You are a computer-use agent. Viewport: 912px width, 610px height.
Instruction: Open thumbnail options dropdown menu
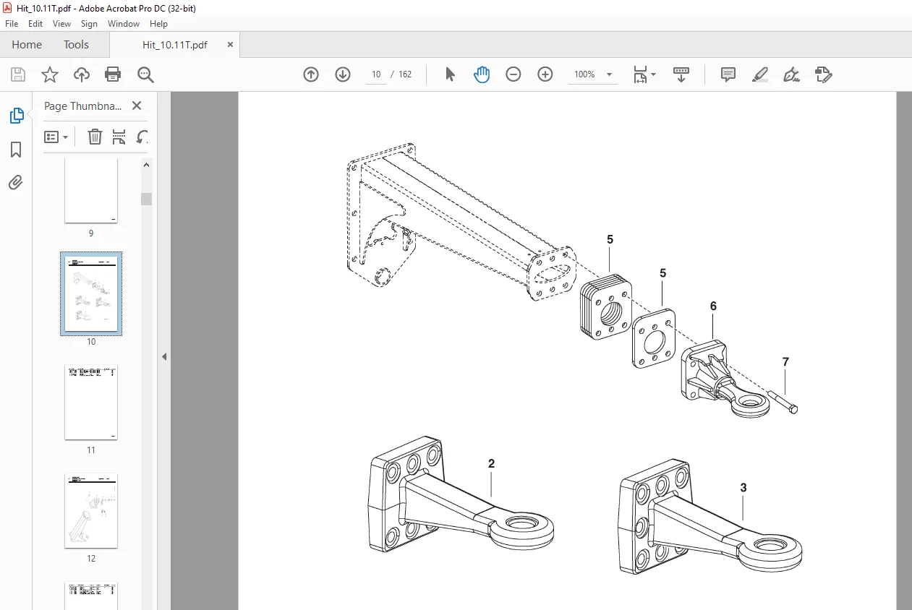(x=56, y=137)
